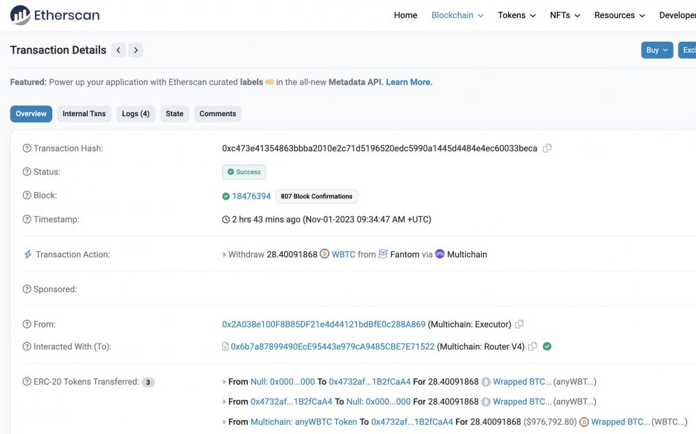The width and height of the screenshot is (696, 434).
Task: Click help icon next to ERC-20 Tokens Transferred
Action: pyautogui.click(x=26, y=382)
